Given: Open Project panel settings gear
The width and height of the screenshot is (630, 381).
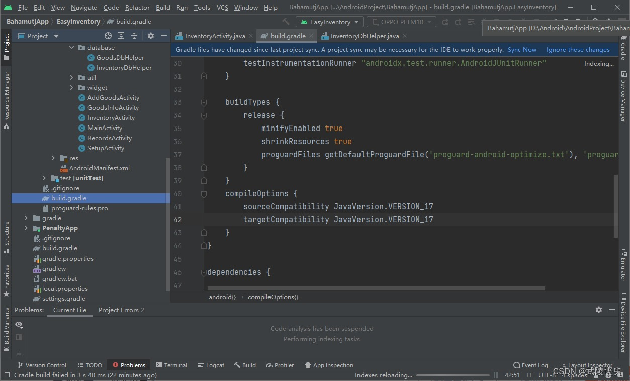Looking at the screenshot, I should 150,36.
